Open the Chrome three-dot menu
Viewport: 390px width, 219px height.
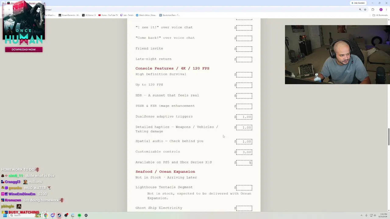pos(386,9)
